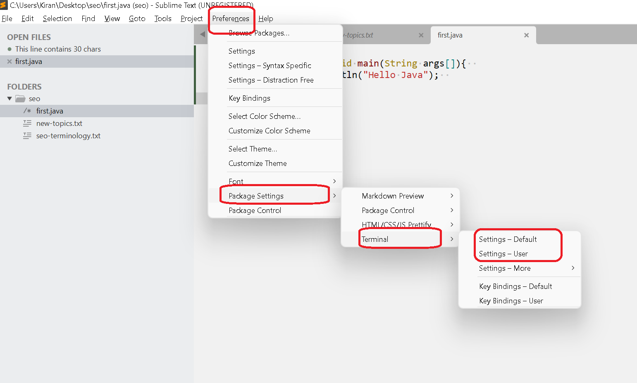Select Markdown Preview from Package Settings
637x383 pixels.
pos(393,196)
